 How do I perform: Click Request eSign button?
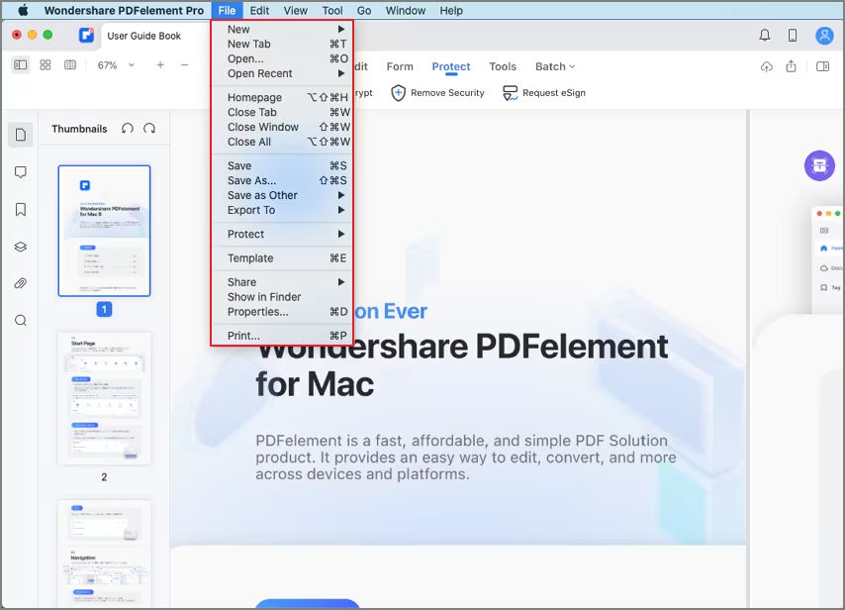tap(544, 93)
